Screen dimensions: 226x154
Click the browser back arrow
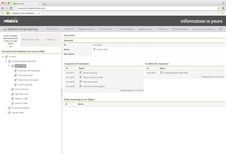click(x=3, y=8)
